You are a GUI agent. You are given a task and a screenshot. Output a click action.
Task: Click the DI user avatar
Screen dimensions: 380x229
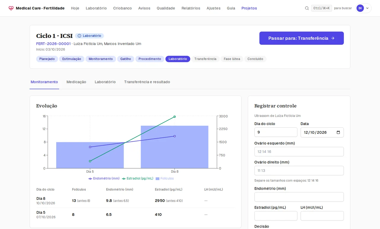click(360, 8)
